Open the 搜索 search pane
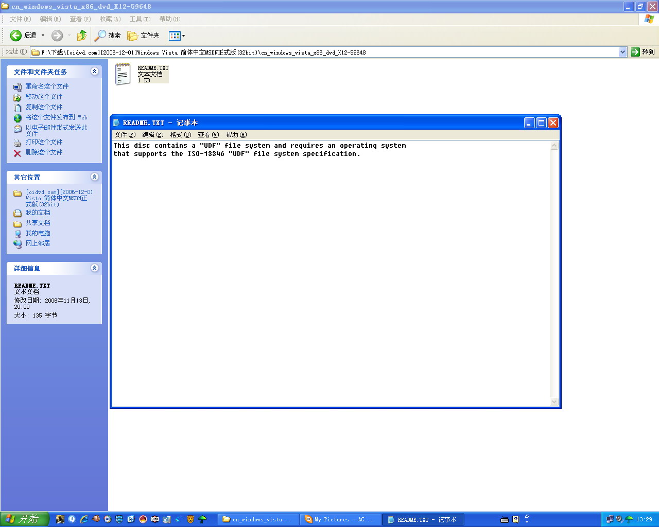659x527 pixels. [108, 36]
